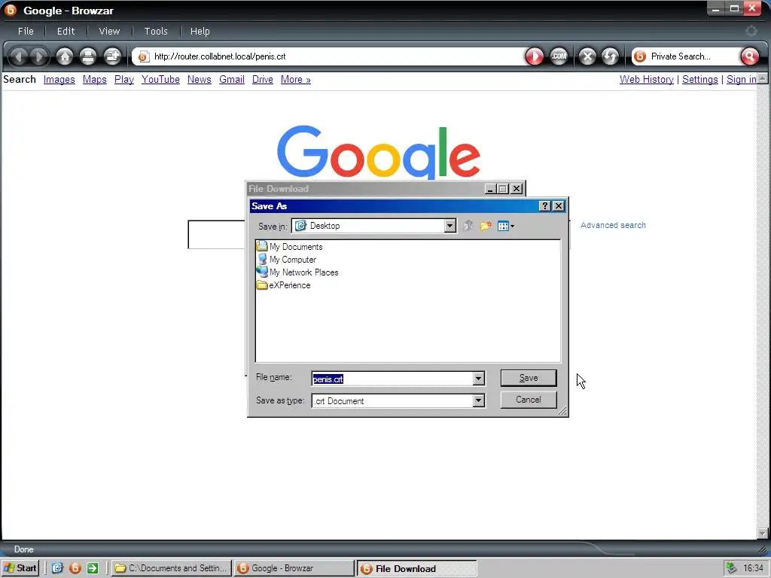The image size is (771, 578).
Task: Click the .COM autocomplete button
Action: 559,56
